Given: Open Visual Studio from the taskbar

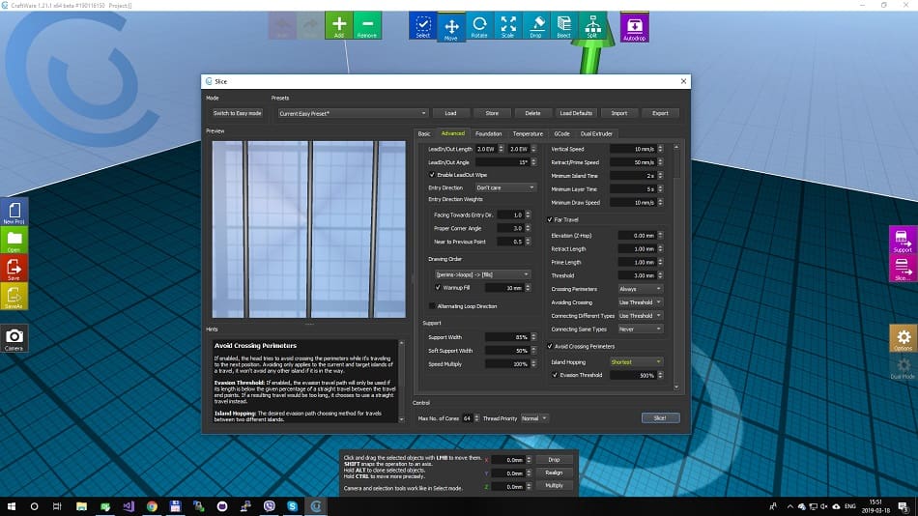Looking at the screenshot, I should pyautogui.click(x=129, y=506).
